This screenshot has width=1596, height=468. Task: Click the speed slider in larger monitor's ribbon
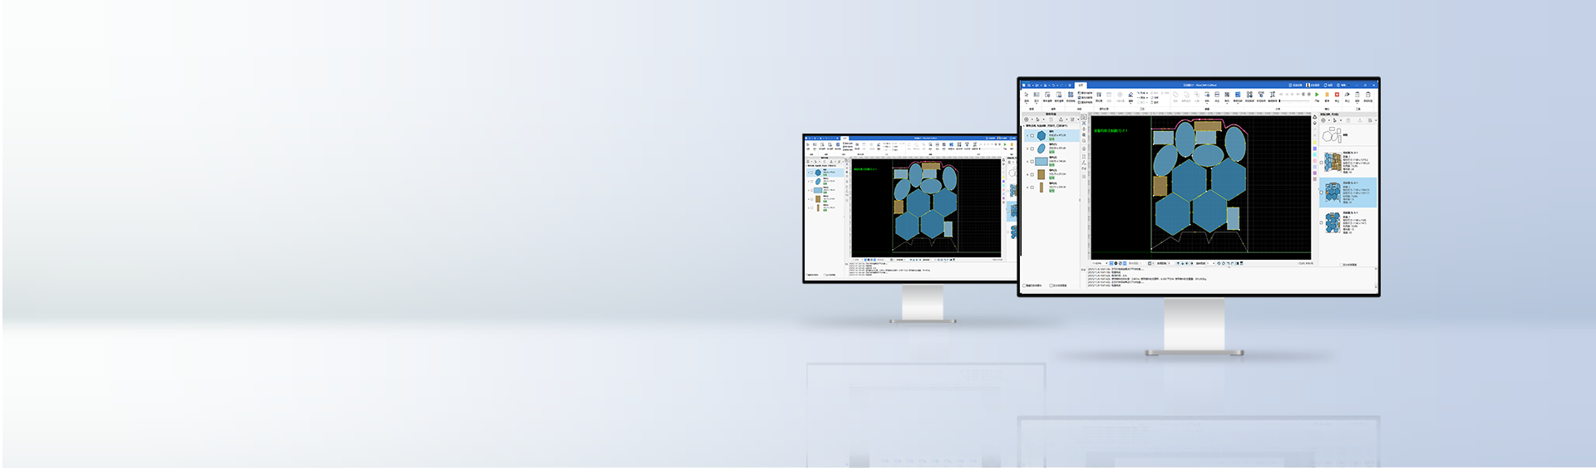click(x=1294, y=100)
